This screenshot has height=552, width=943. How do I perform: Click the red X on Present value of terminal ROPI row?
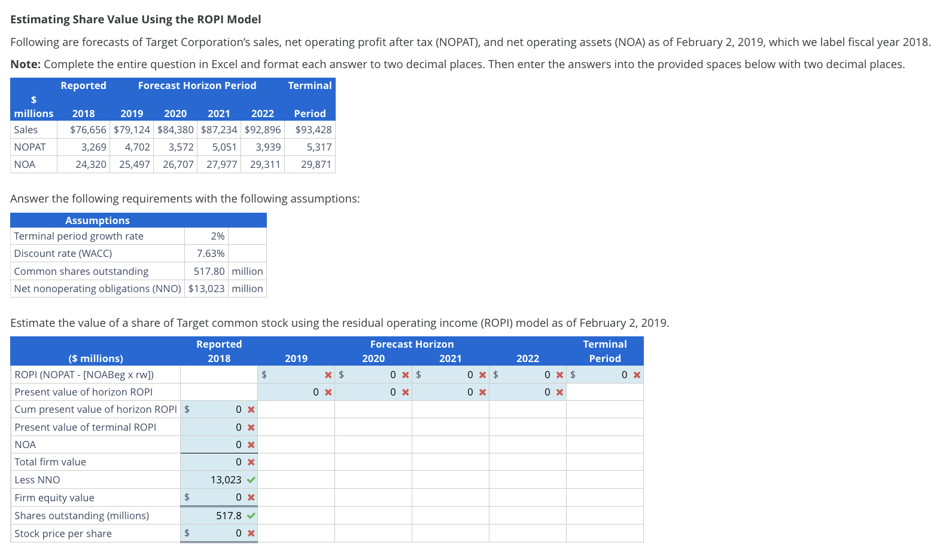click(x=251, y=428)
